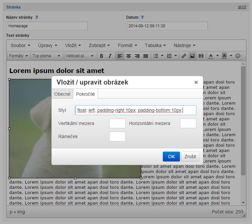252x224 pixels.
Task: Click the skrýt link
Action: (x=242, y=7)
